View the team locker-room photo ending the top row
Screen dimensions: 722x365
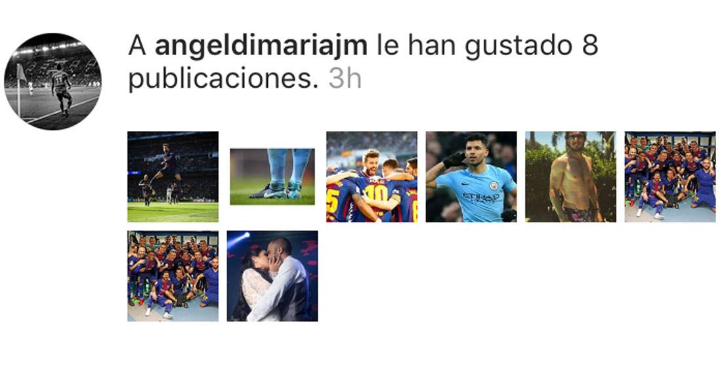(670, 177)
